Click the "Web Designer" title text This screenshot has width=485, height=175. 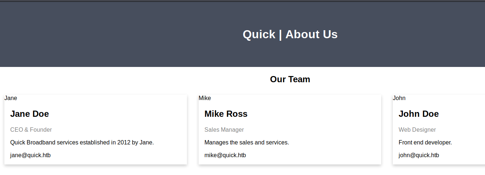[417, 130]
